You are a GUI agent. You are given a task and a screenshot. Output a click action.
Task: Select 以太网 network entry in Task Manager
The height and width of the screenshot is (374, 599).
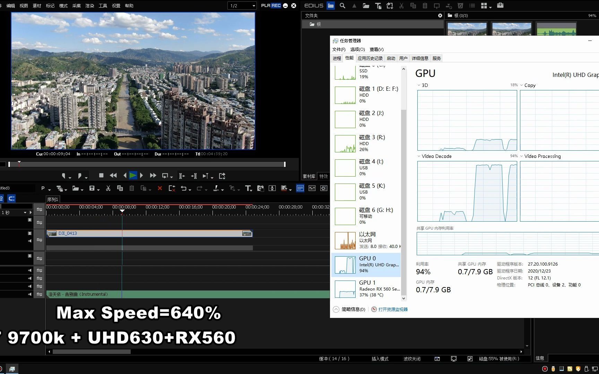[x=367, y=240]
